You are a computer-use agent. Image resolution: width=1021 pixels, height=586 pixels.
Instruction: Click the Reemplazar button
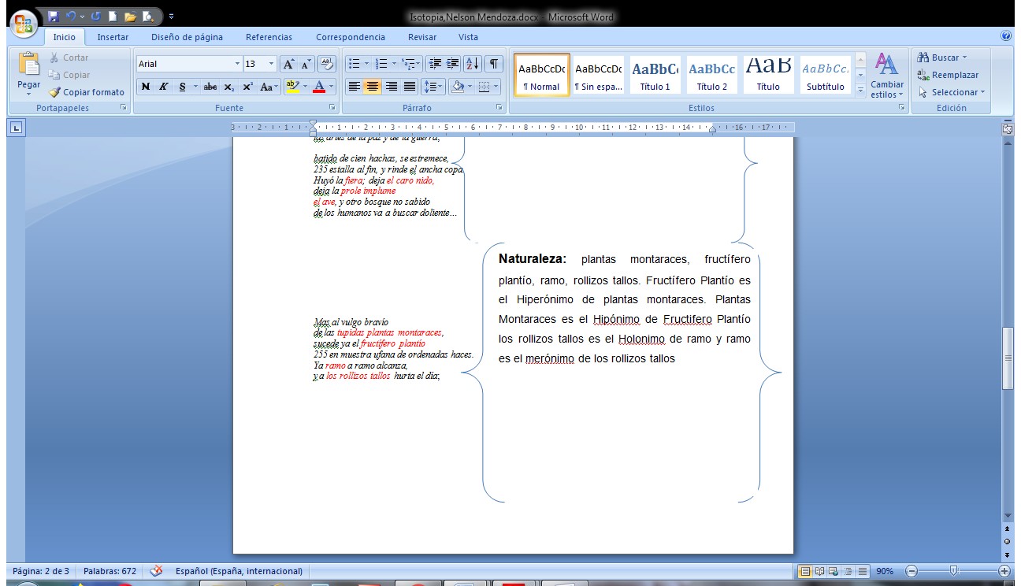pos(948,75)
